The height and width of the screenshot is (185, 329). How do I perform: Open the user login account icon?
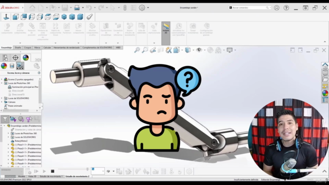point(277,8)
